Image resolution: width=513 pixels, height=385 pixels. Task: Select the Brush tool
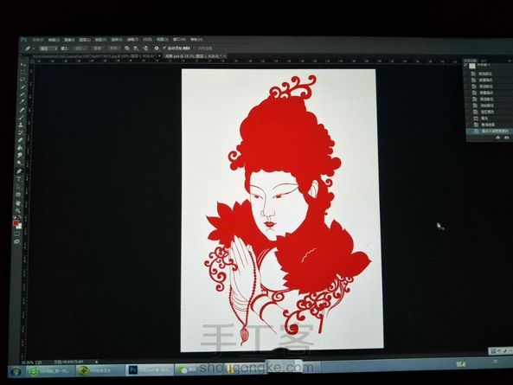[22, 118]
